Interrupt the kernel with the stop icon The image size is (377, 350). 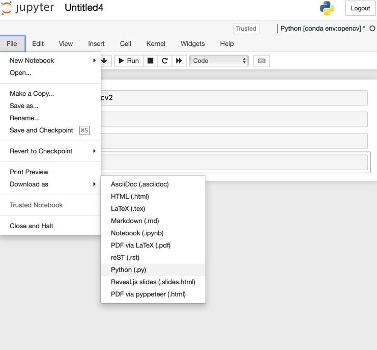point(151,61)
